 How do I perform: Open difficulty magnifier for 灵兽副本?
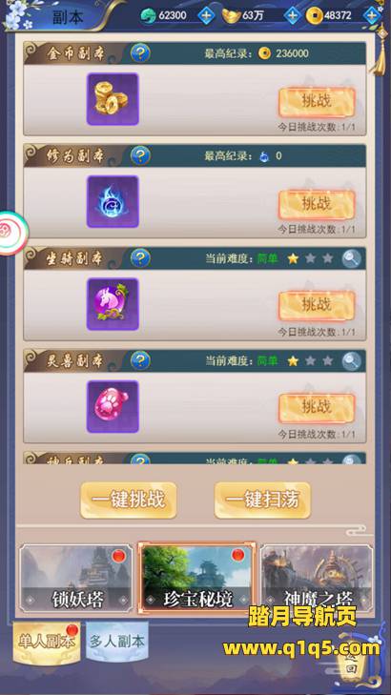[351, 361]
